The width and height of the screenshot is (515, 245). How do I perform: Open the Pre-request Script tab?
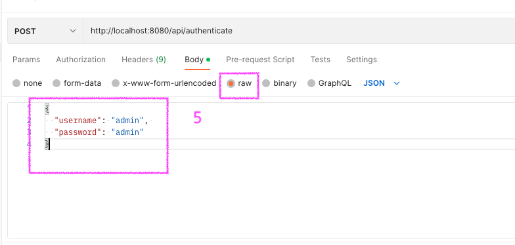tap(260, 60)
